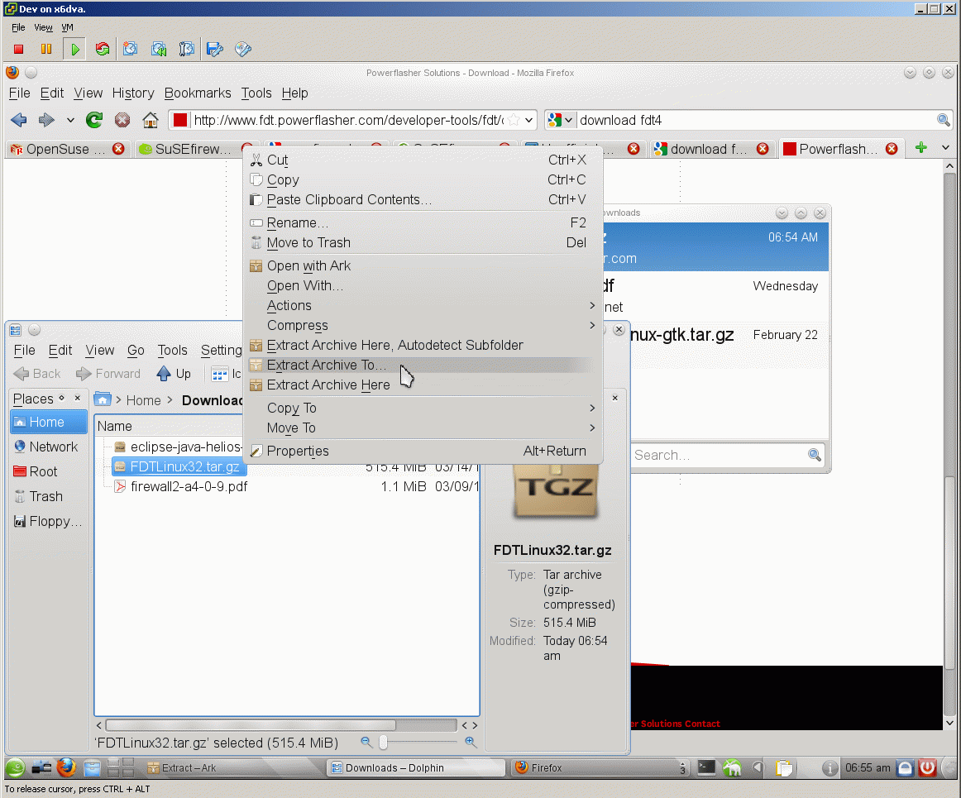Viewport: 961px width, 798px height.
Task: Reload the Firefox page
Action: click(93, 120)
